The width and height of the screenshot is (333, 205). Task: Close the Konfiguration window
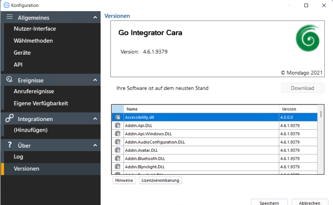[324, 5]
